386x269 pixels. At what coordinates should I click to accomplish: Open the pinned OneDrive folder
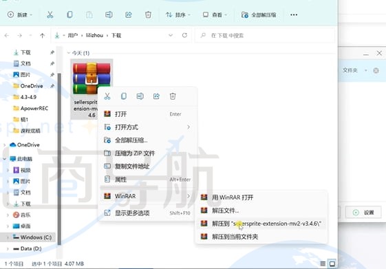(32, 86)
